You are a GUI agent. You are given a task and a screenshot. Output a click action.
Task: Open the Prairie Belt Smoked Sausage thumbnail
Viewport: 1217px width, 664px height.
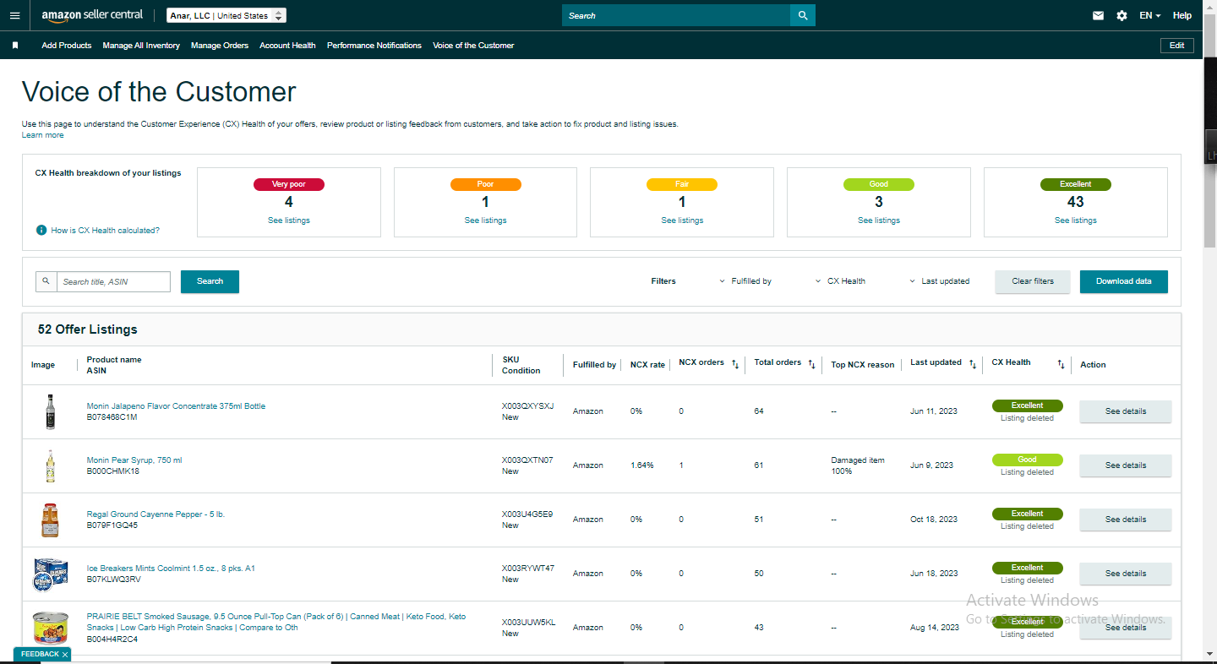click(51, 629)
